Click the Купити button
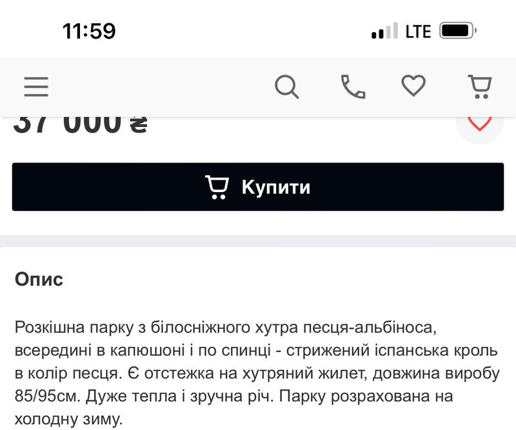The height and width of the screenshot is (430, 516). click(258, 187)
